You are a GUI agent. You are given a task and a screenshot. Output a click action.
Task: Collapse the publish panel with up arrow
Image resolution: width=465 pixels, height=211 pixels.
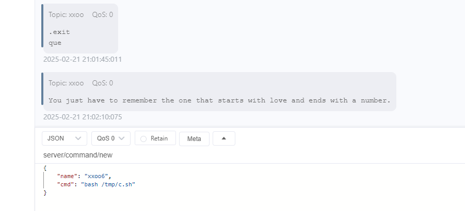click(x=224, y=138)
